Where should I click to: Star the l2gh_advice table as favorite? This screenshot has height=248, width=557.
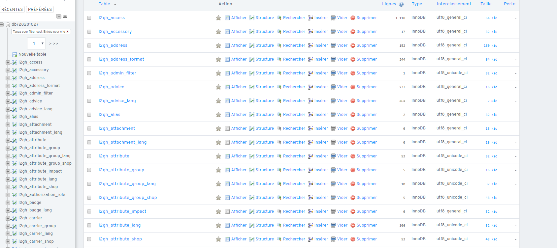coord(218,87)
